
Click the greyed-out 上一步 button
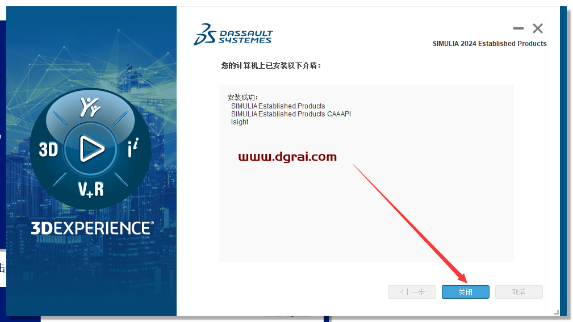412,292
